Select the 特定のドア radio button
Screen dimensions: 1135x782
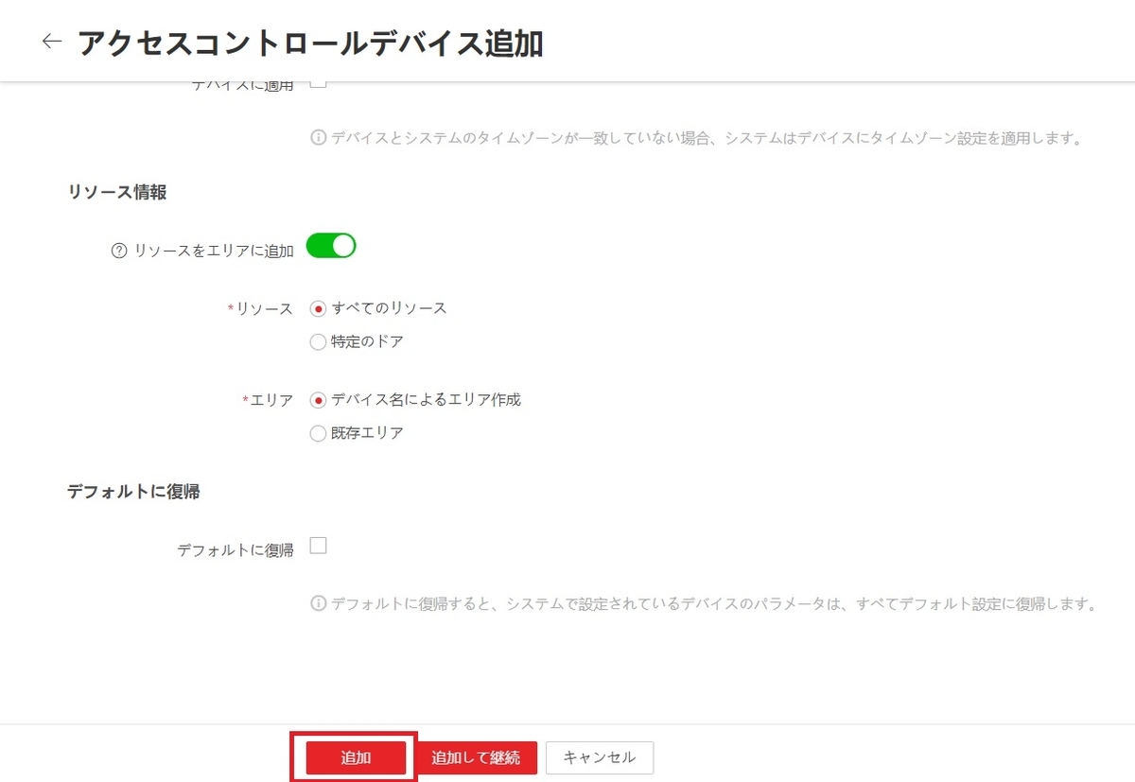pos(318,341)
